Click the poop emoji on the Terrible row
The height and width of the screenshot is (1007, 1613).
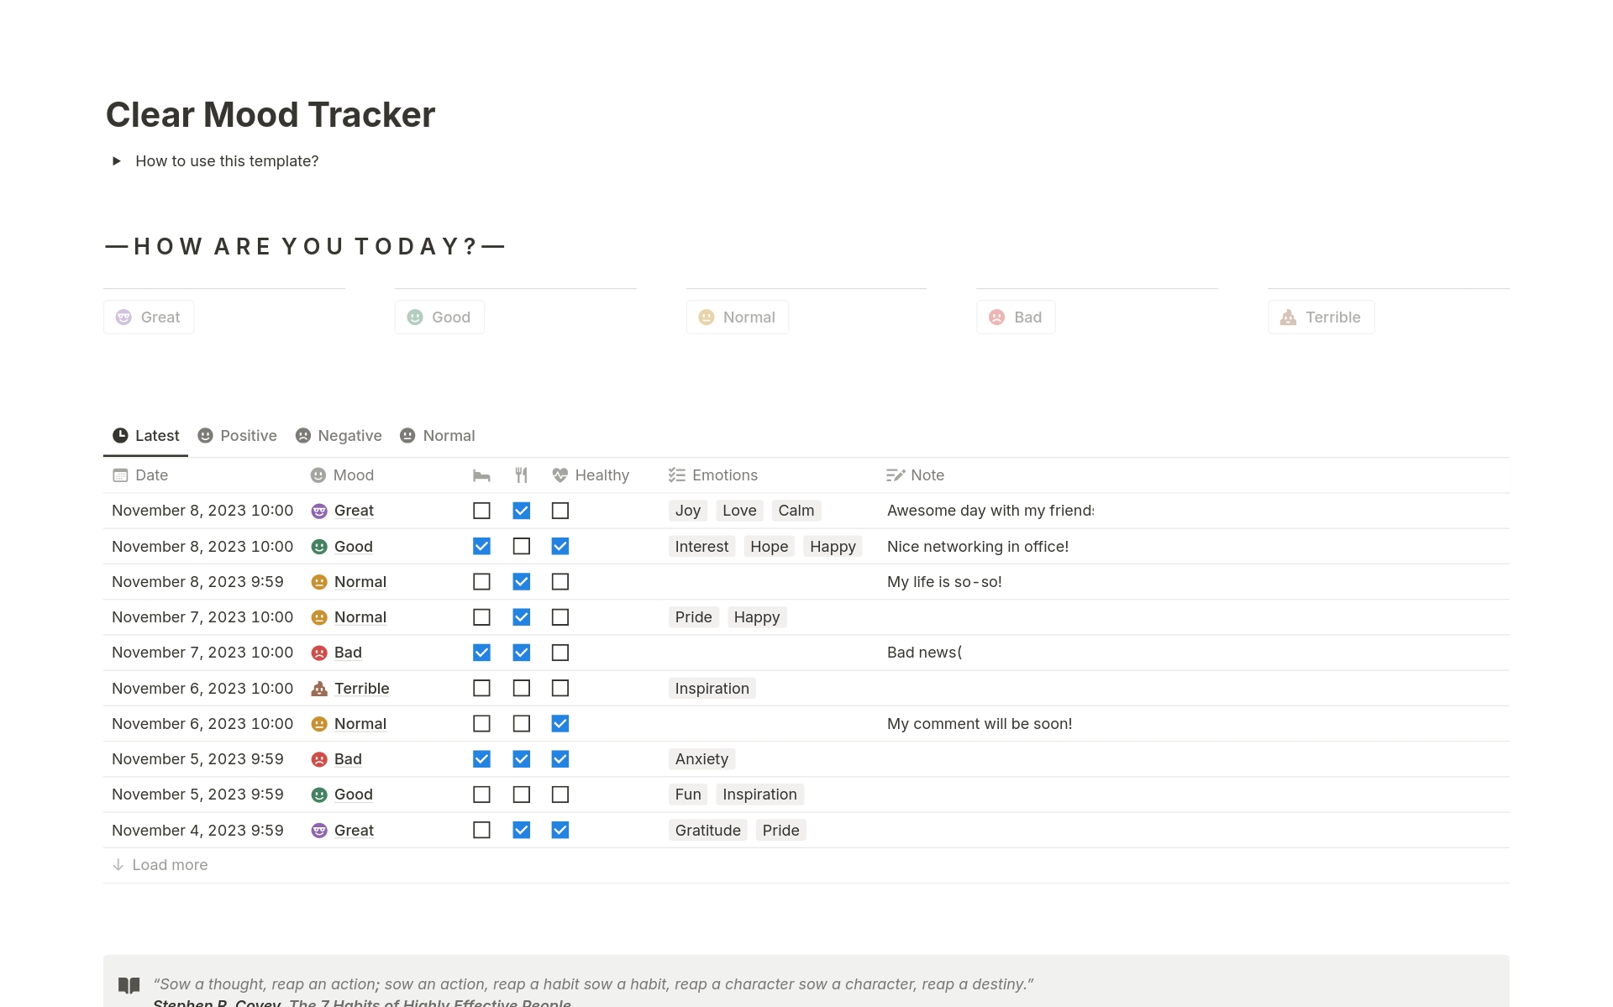coord(318,688)
